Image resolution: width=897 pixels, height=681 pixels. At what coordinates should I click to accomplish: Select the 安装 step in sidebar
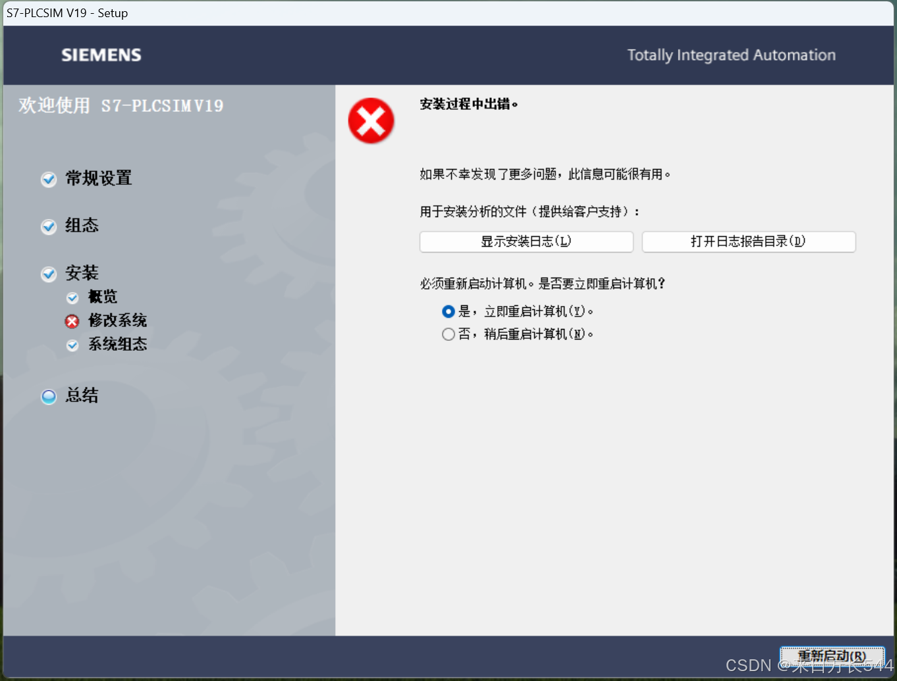pyautogui.click(x=82, y=273)
